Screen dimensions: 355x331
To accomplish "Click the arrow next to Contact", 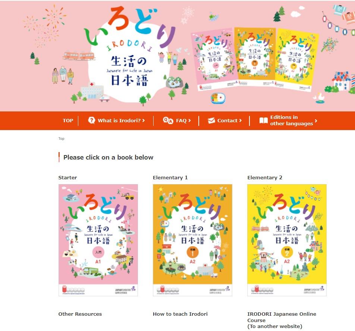I will coord(241,121).
